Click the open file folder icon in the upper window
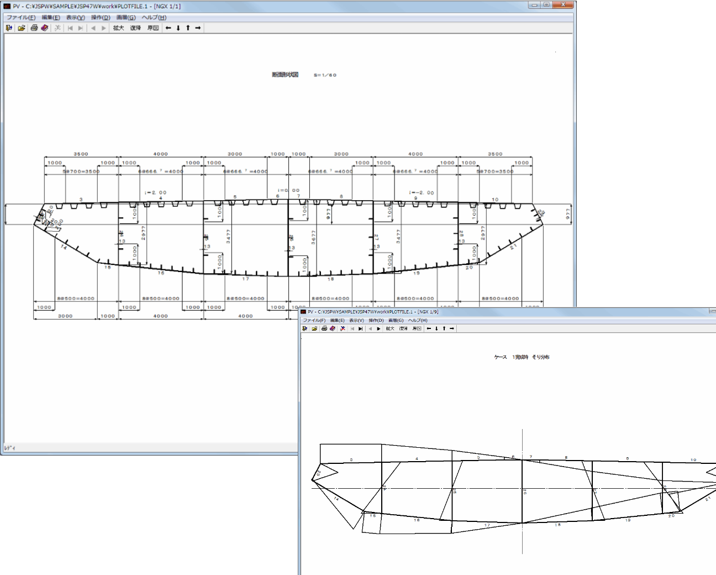716x575 pixels. click(x=21, y=28)
